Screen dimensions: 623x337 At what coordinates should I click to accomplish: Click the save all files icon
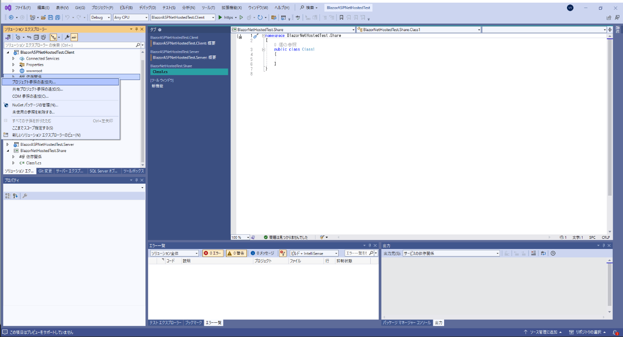[57, 17]
